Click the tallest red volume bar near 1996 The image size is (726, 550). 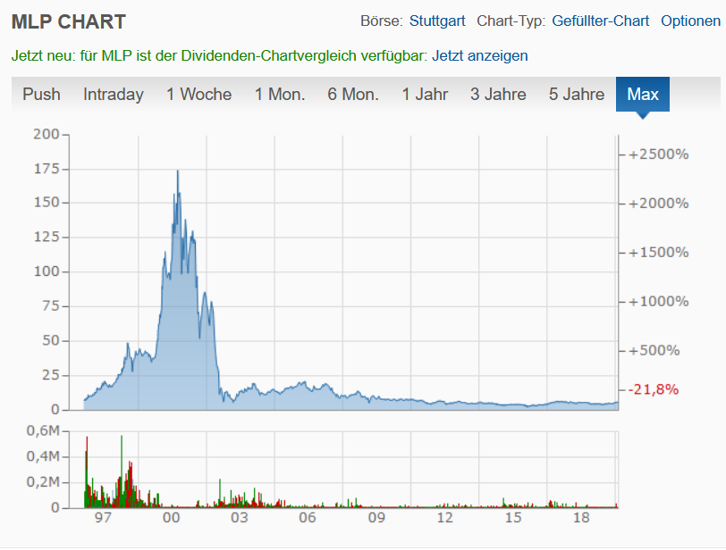click(87, 472)
